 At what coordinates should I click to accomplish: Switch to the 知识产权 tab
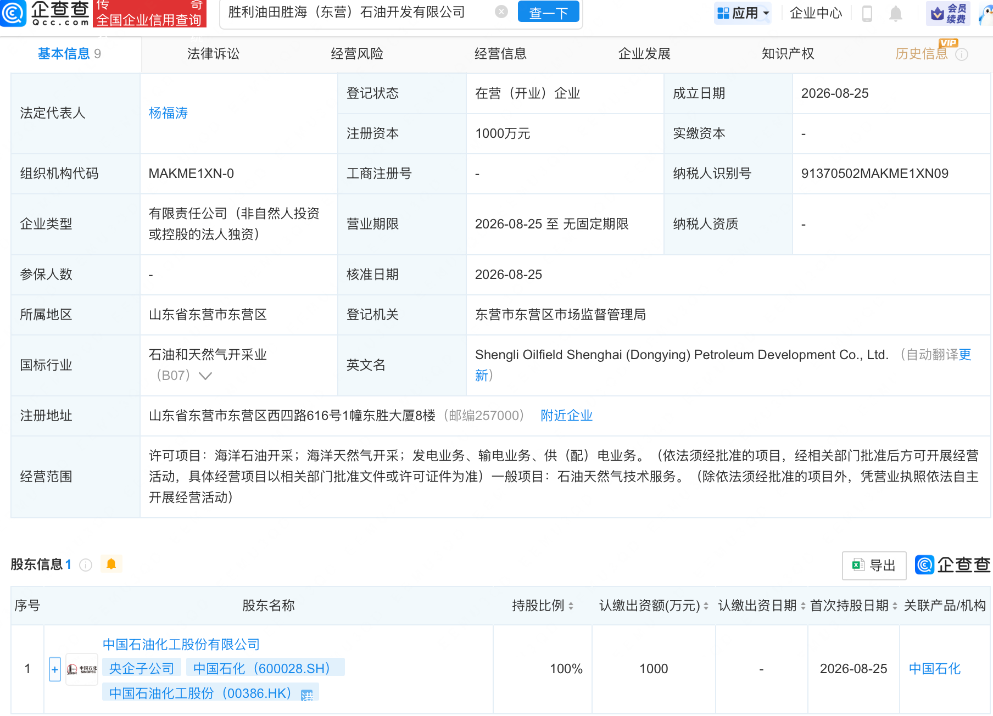788,54
